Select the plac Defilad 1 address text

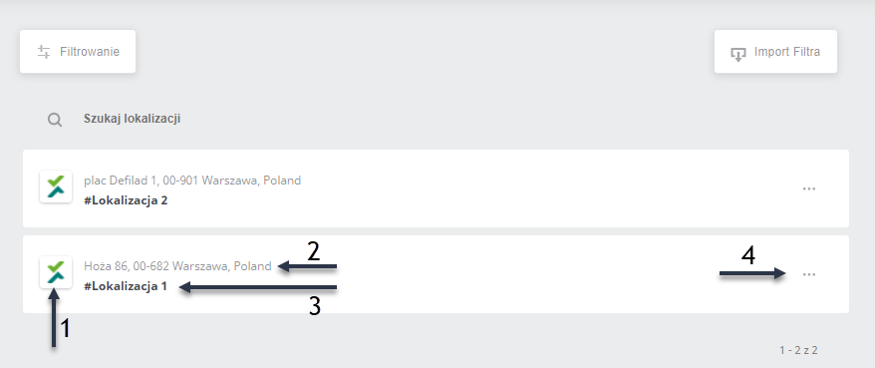192,181
